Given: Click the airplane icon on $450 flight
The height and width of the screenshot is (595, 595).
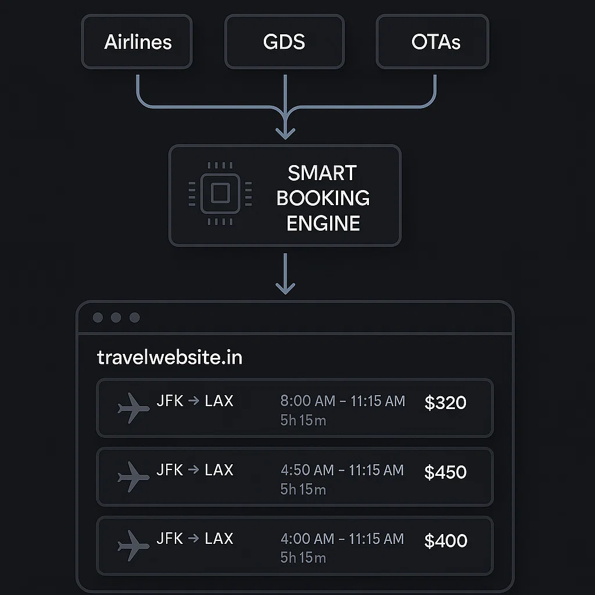Looking at the screenshot, I should [134, 476].
